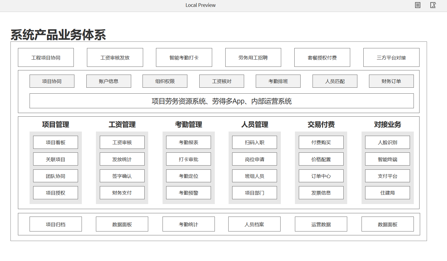Click the 系统产品业务体系 page title
This screenshot has width=447, height=261.
pos(58,35)
